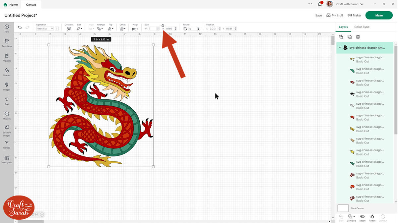Click the Group icon in Layers panel

click(x=341, y=37)
